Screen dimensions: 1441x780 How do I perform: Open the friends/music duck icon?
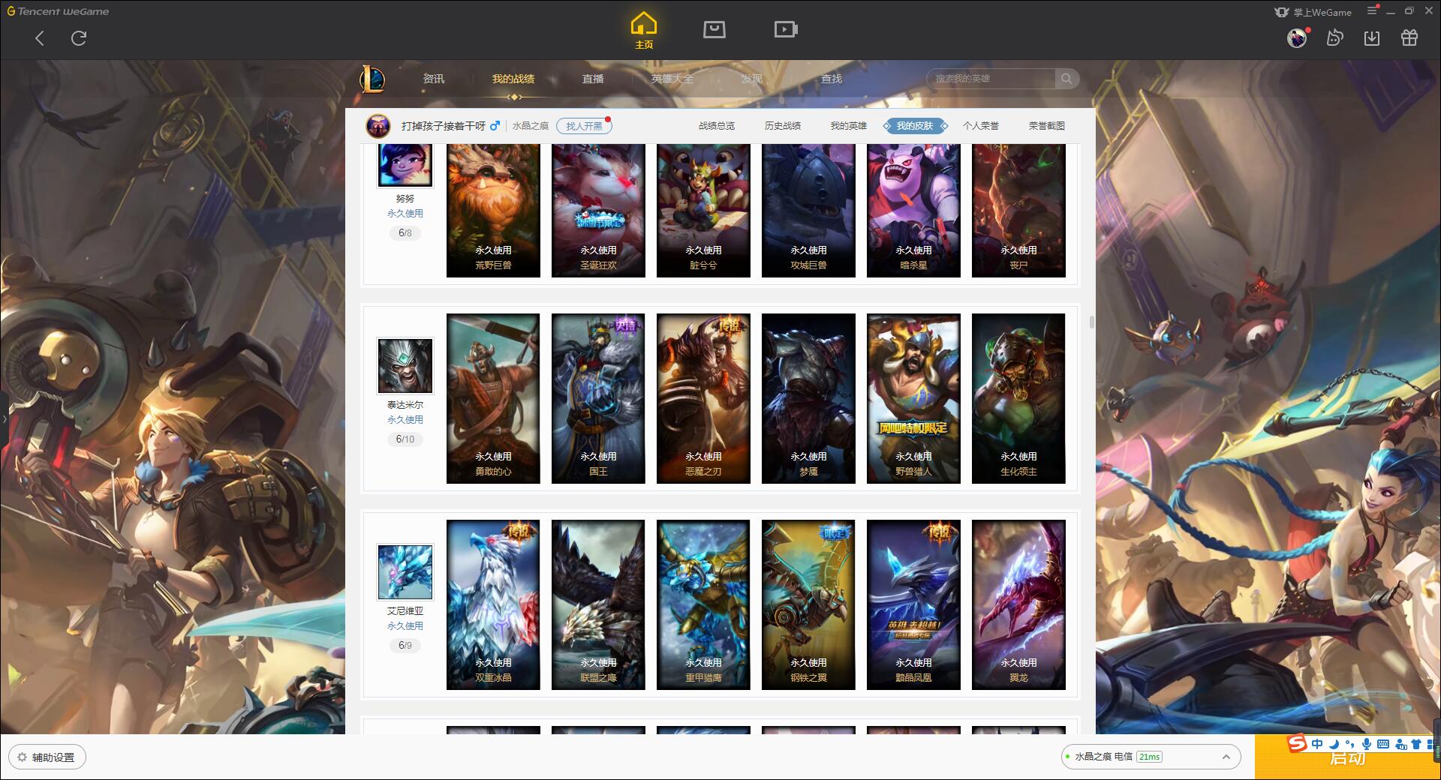point(1334,38)
